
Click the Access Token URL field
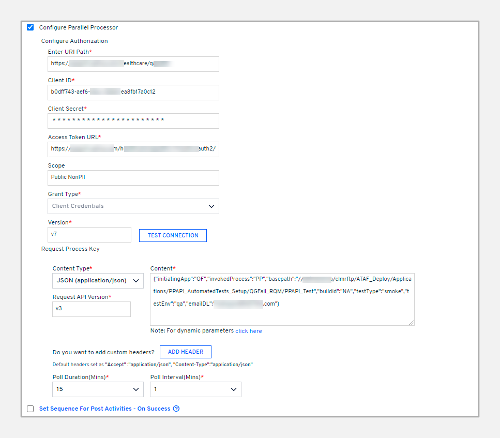click(x=133, y=149)
